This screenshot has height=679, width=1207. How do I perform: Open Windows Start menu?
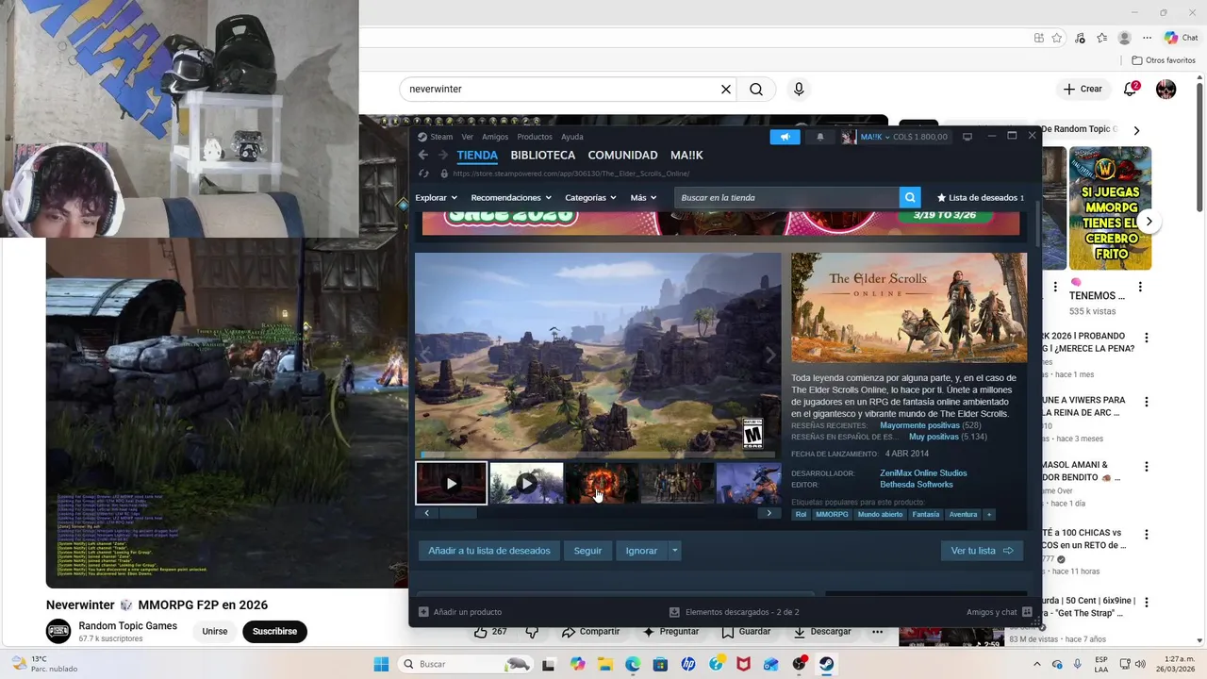(381, 664)
